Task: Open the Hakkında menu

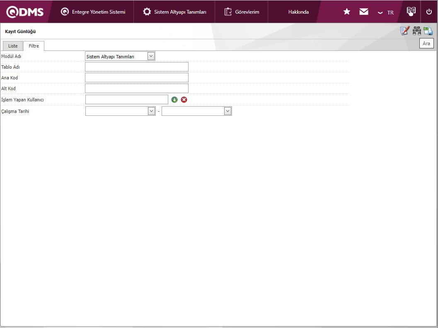Action: click(298, 12)
